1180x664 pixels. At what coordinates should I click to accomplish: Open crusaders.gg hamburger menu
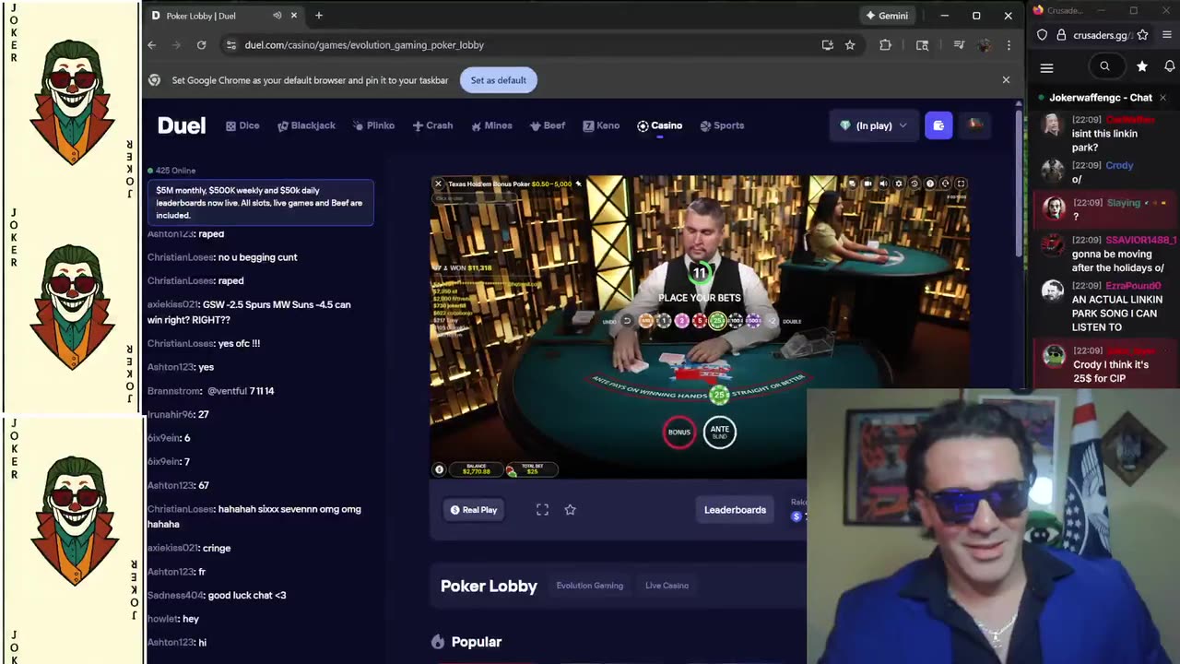pyautogui.click(x=1046, y=67)
